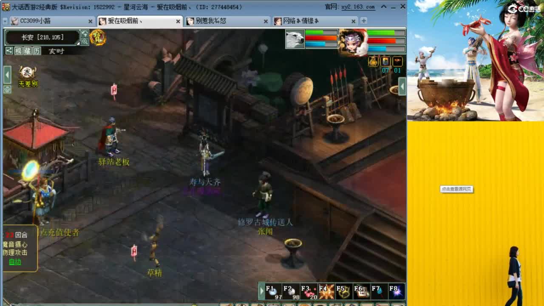
Task: Add a new game tab with plus button
Action: click(363, 21)
